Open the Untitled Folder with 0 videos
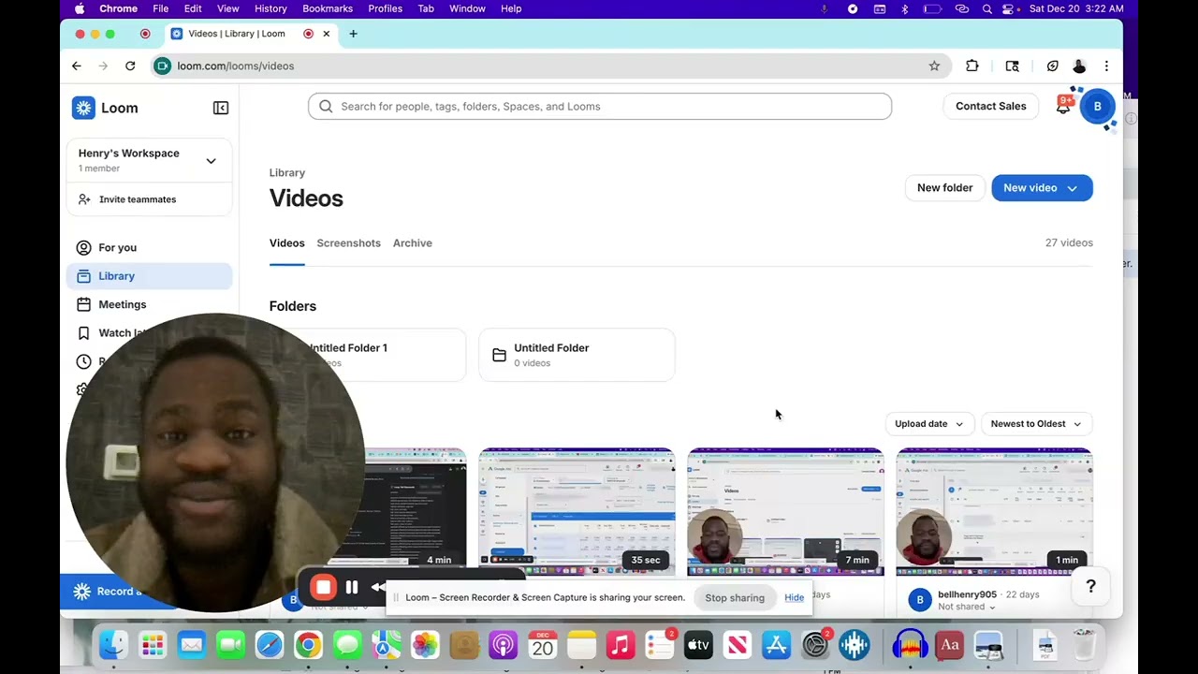 (x=577, y=355)
